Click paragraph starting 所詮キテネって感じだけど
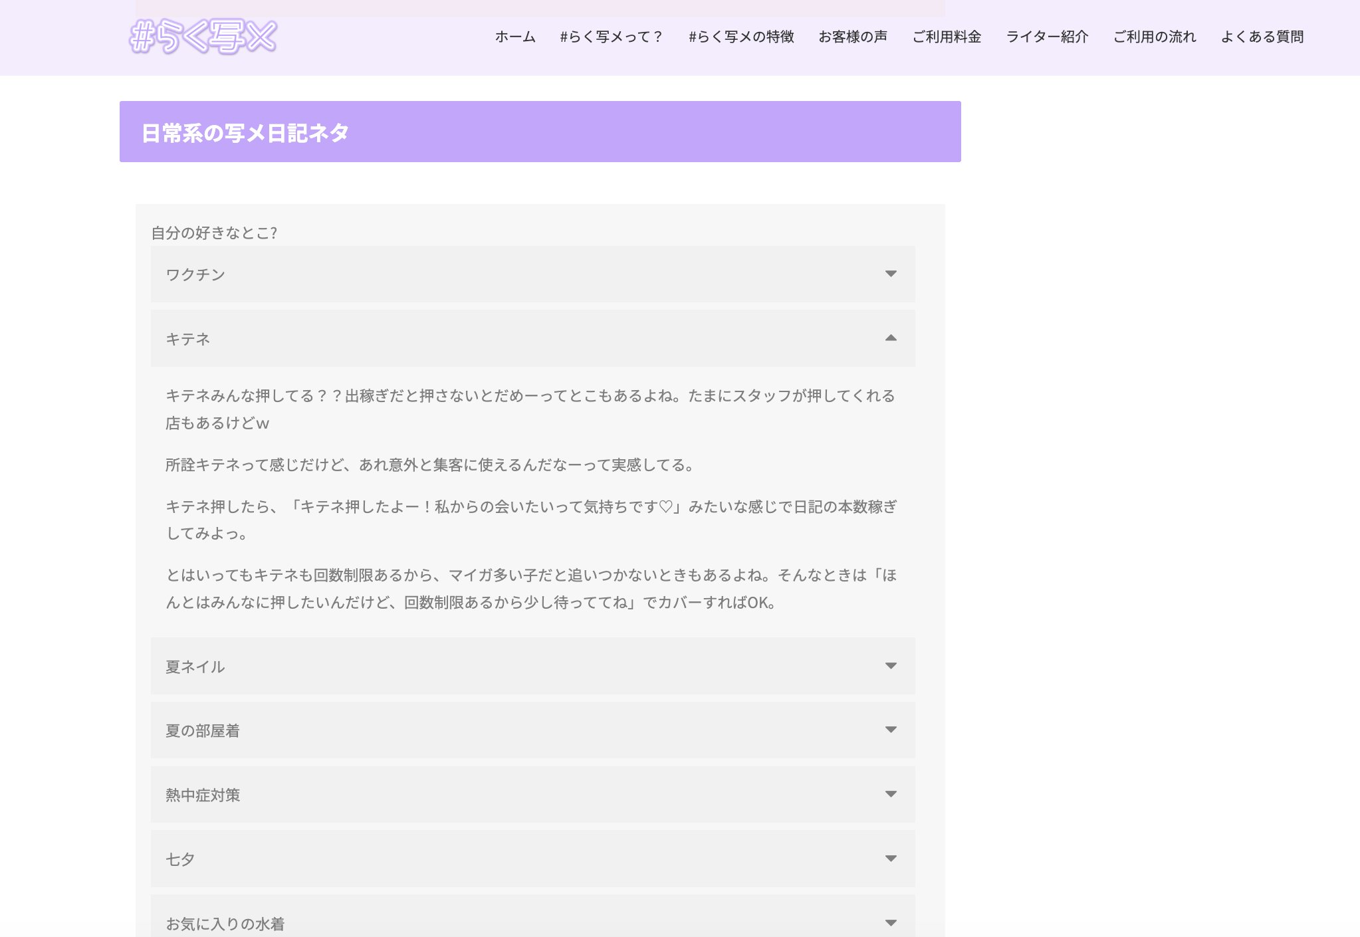This screenshot has height=937, width=1360. pos(429,465)
